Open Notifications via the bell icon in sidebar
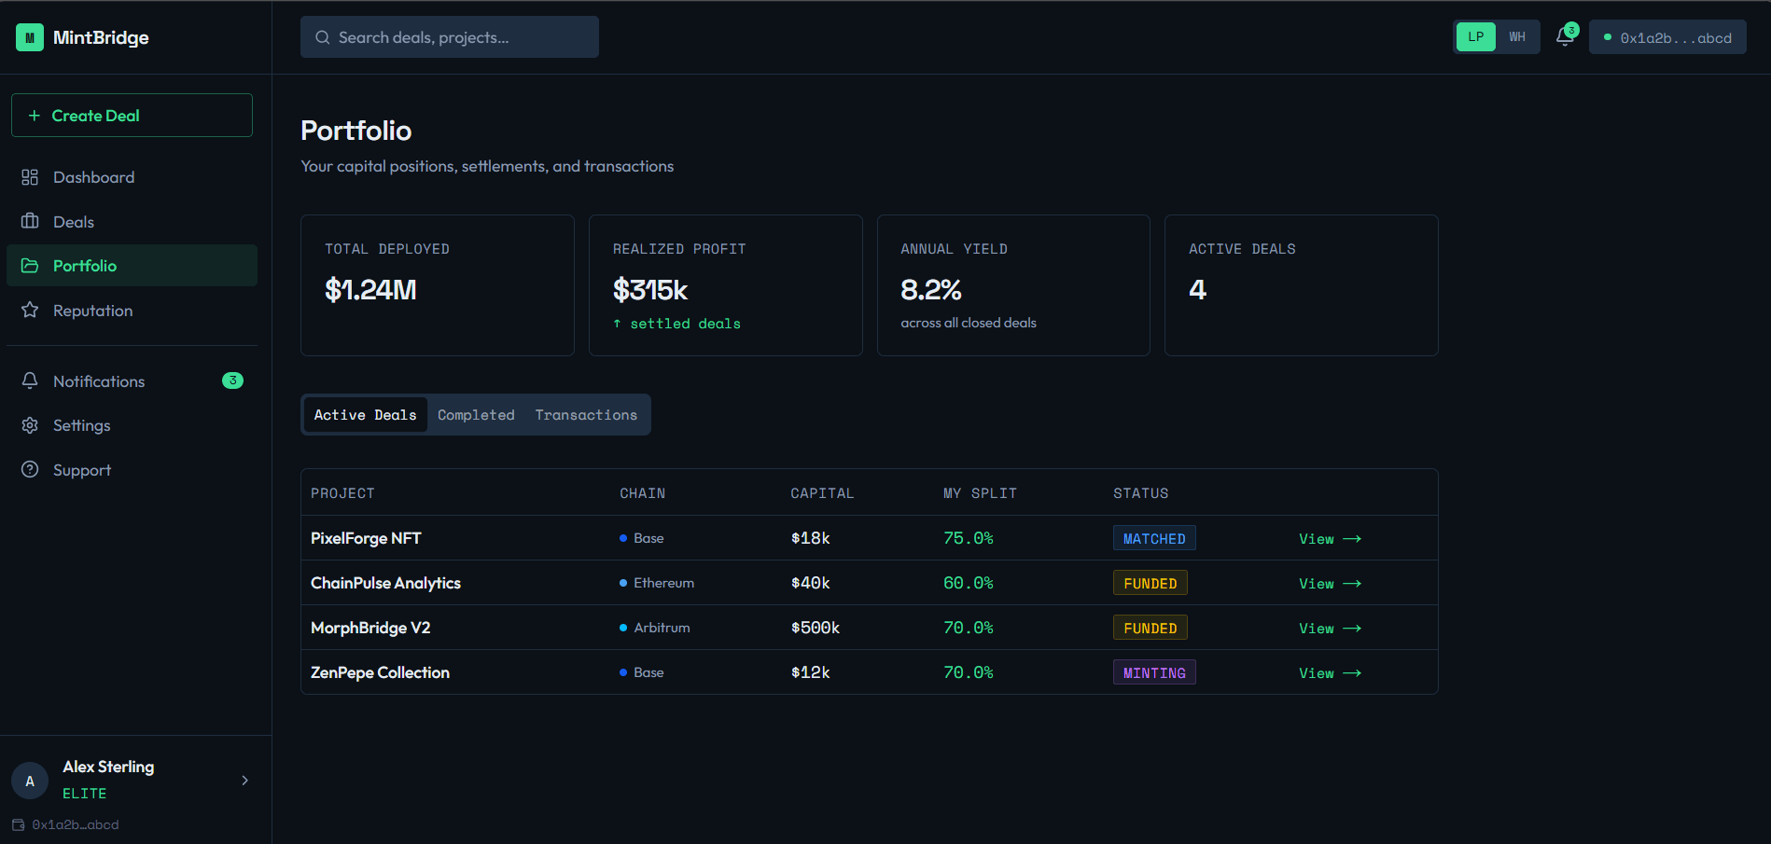The height and width of the screenshot is (844, 1771). [x=31, y=380]
